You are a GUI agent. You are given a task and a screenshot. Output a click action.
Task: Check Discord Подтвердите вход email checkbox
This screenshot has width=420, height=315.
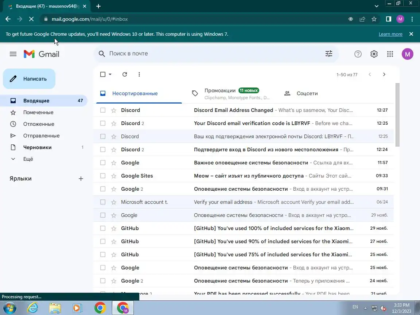coord(103,149)
